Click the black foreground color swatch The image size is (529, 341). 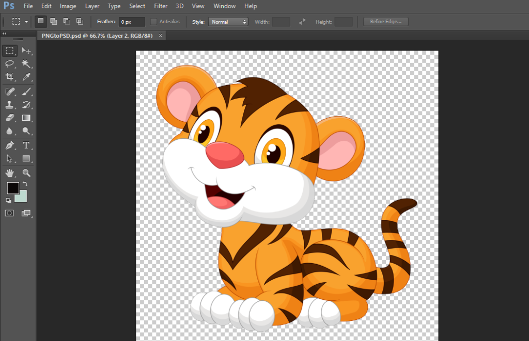[x=12, y=188]
